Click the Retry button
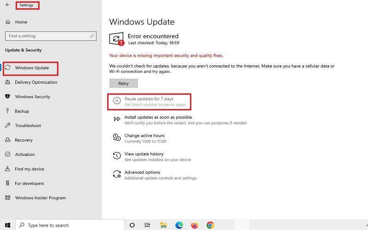The width and height of the screenshot is (368, 230). (123, 83)
